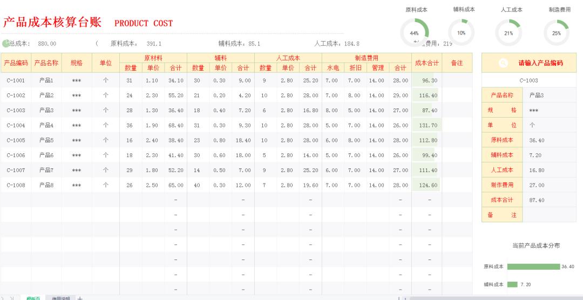The image size is (583, 300).
Task: Click the 人工成本 21% donut chart
Action: [508, 32]
